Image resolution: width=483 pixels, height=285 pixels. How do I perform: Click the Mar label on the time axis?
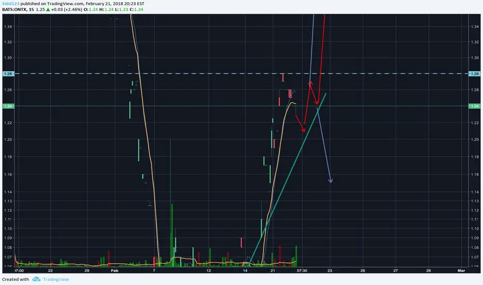tap(461, 270)
